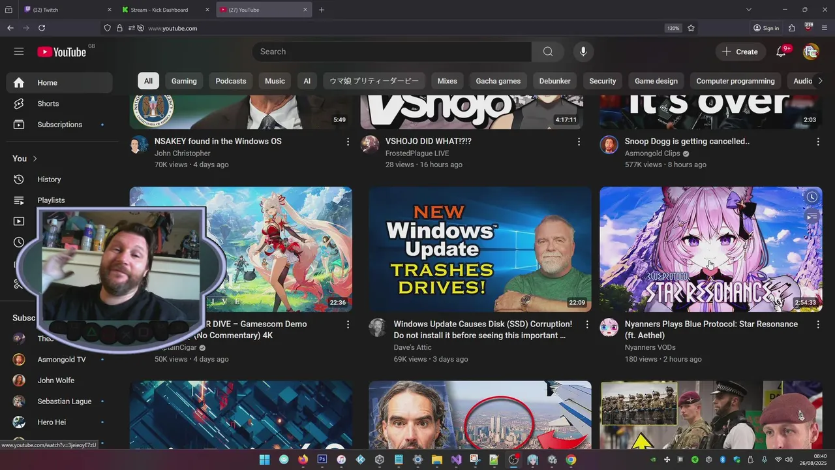The height and width of the screenshot is (470, 835).
Task: Select the Computer programming chip
Action: [x=735, y=81]
